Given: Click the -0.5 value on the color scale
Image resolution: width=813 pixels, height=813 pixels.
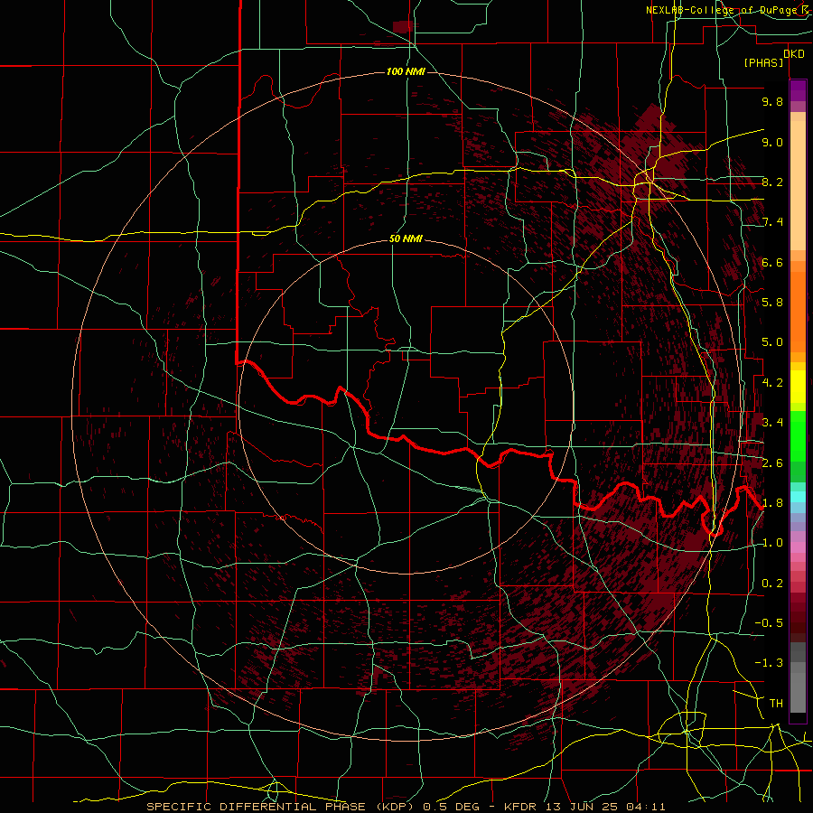Looking at the screenshot, I should click(769, 623).
